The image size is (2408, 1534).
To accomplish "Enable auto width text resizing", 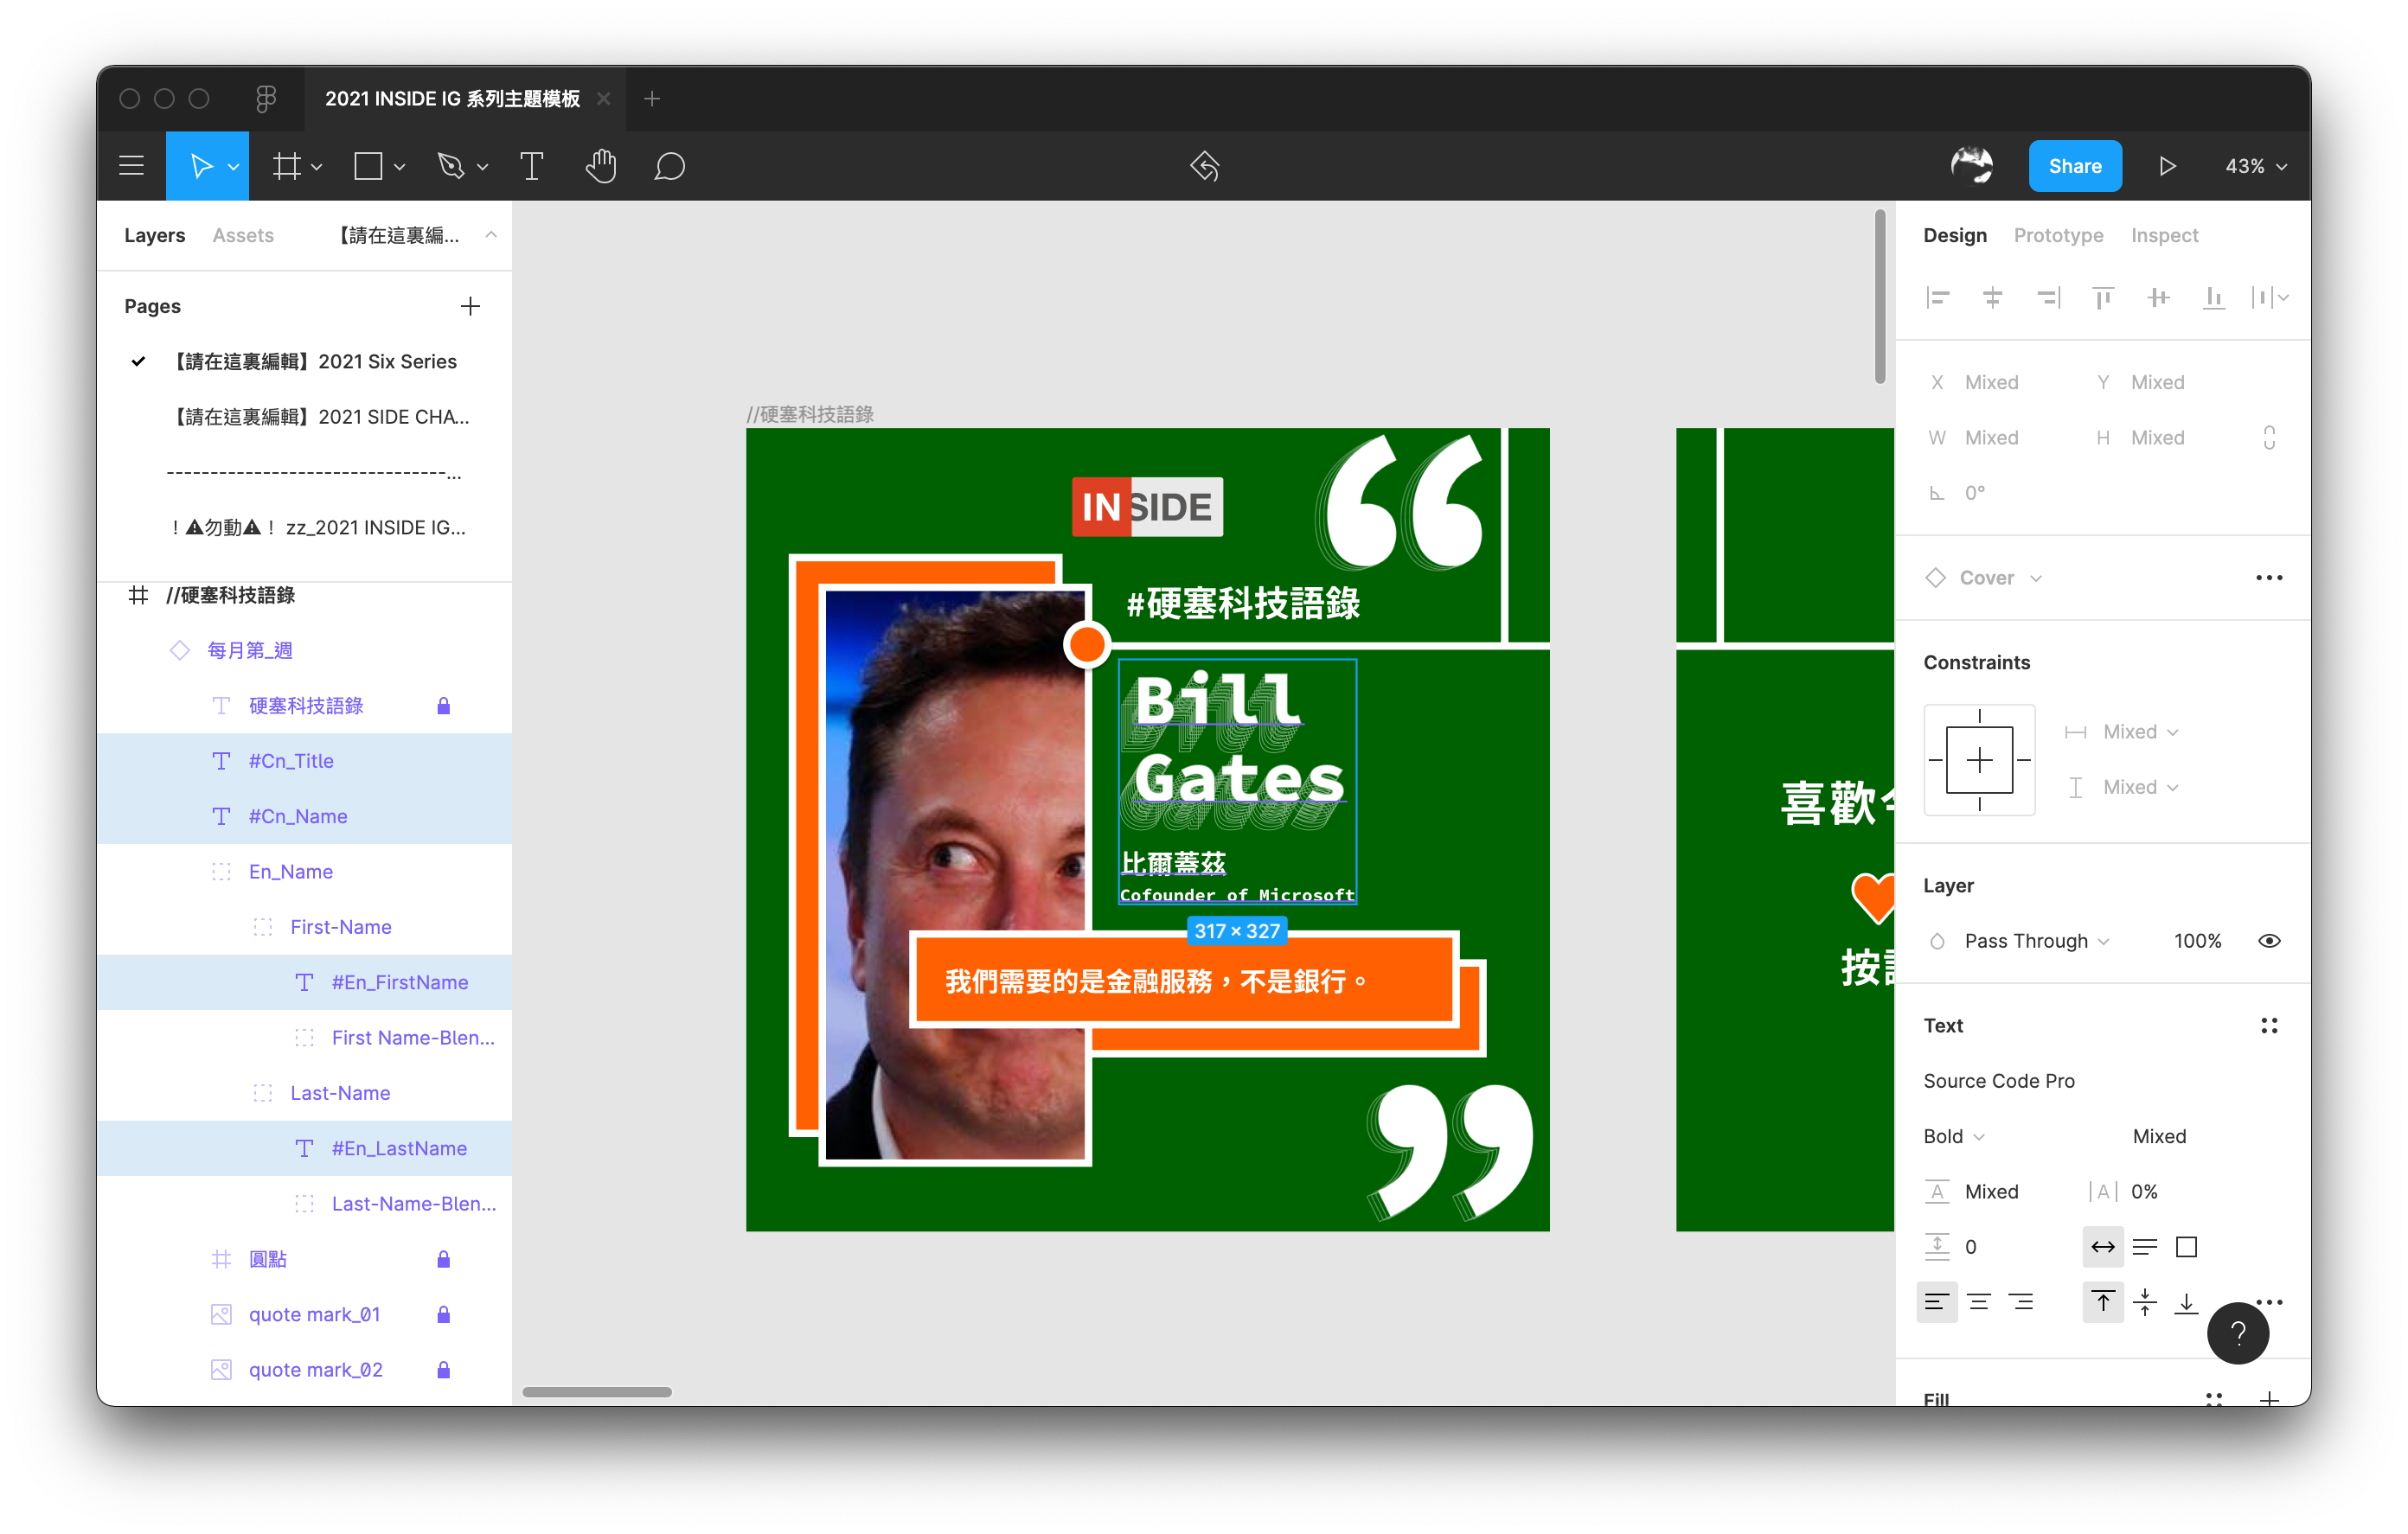I will pyautogui.click(x=2103, y=1246).
